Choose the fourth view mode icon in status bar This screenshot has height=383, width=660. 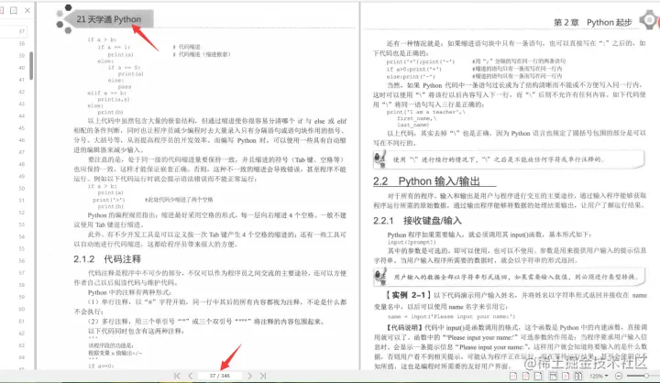[553, 376]
